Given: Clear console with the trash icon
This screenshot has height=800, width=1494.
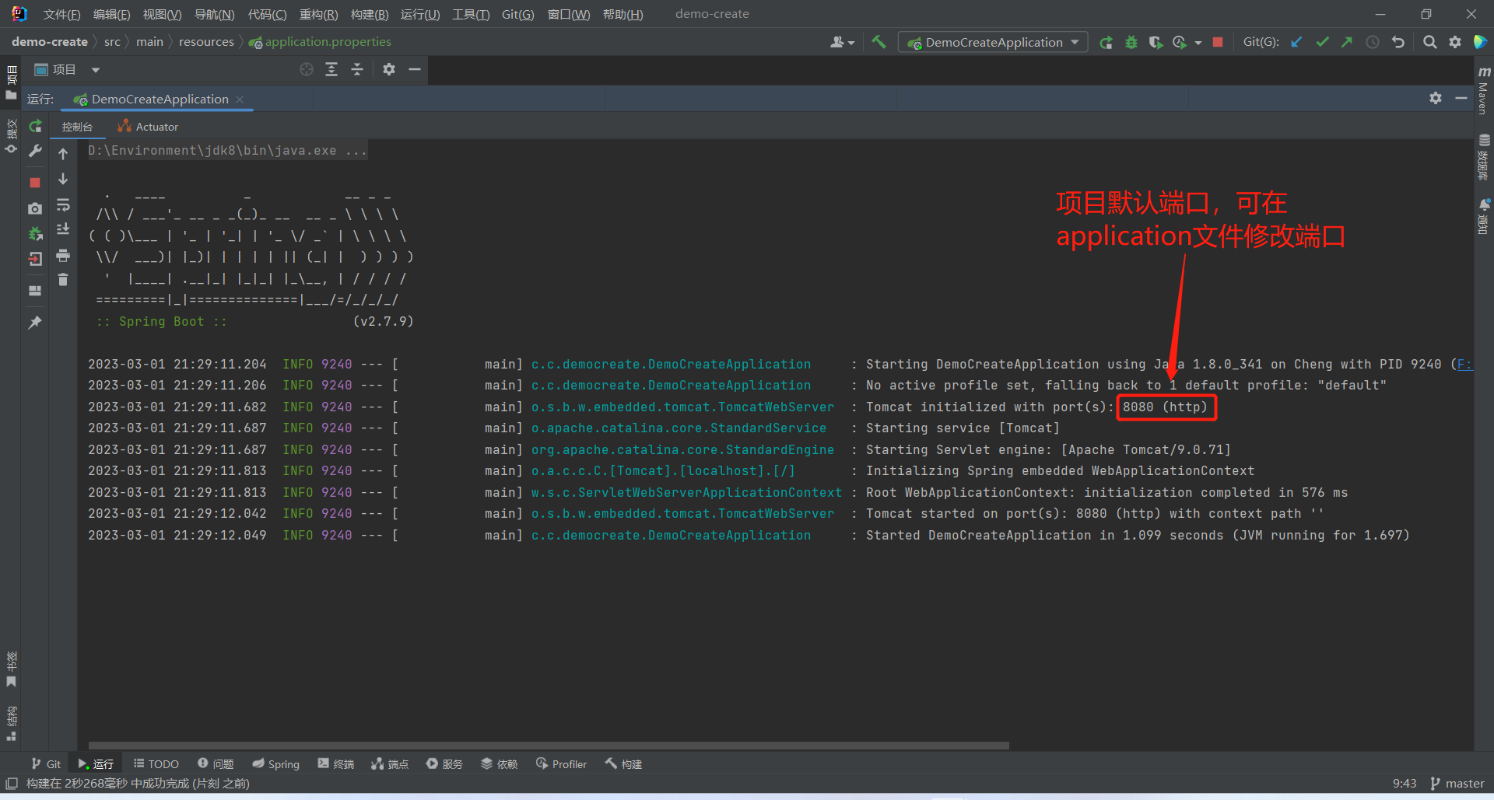Looking at the screenshot, I should click(x=63, y=280).
